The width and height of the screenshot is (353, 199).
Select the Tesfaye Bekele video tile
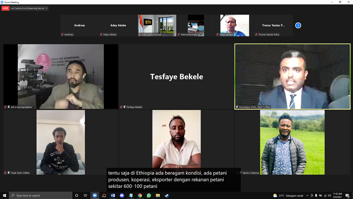click(176, 77)
